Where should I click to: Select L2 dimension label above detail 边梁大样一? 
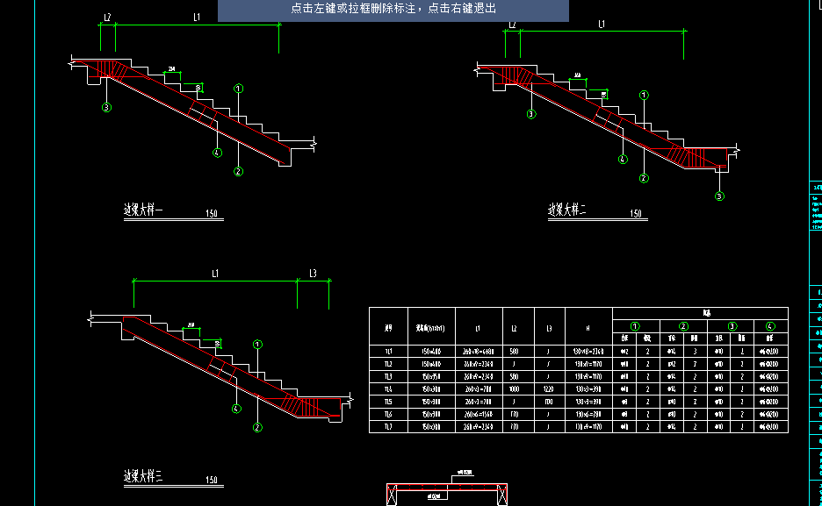[x=107, y=18]
